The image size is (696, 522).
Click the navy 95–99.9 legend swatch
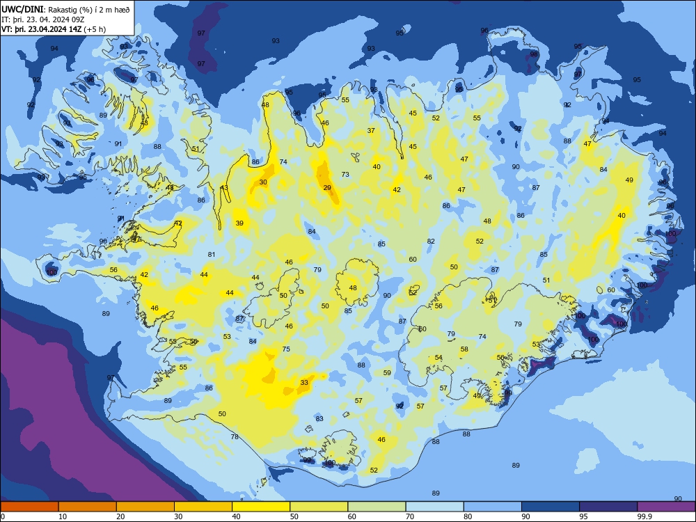pyautogui.click(x=608, y=507)
